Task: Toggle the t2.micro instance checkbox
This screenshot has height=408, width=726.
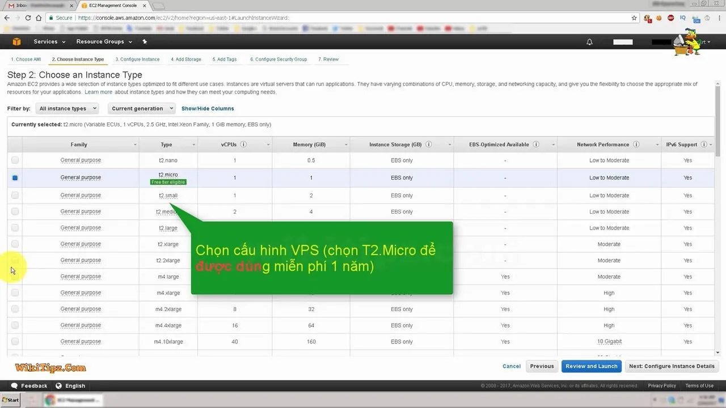Action: click(15, 177)
